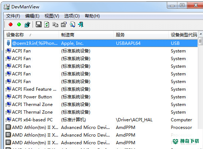Click the red disable device icon
The width and height of the screenshot is (203, 149).
click(x=11, y=24)
